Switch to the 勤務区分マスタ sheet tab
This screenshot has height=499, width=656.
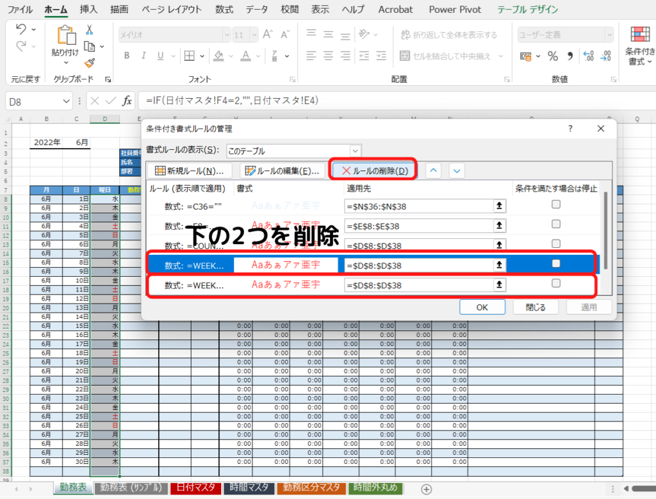coord(311,487)
